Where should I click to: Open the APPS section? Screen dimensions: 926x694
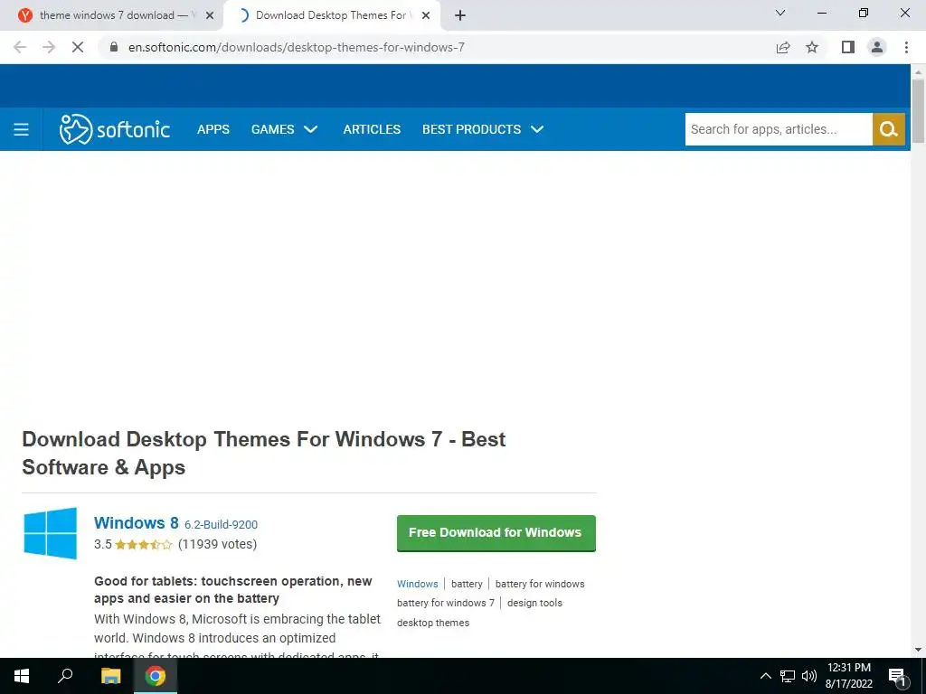click(x=213, y=129)
